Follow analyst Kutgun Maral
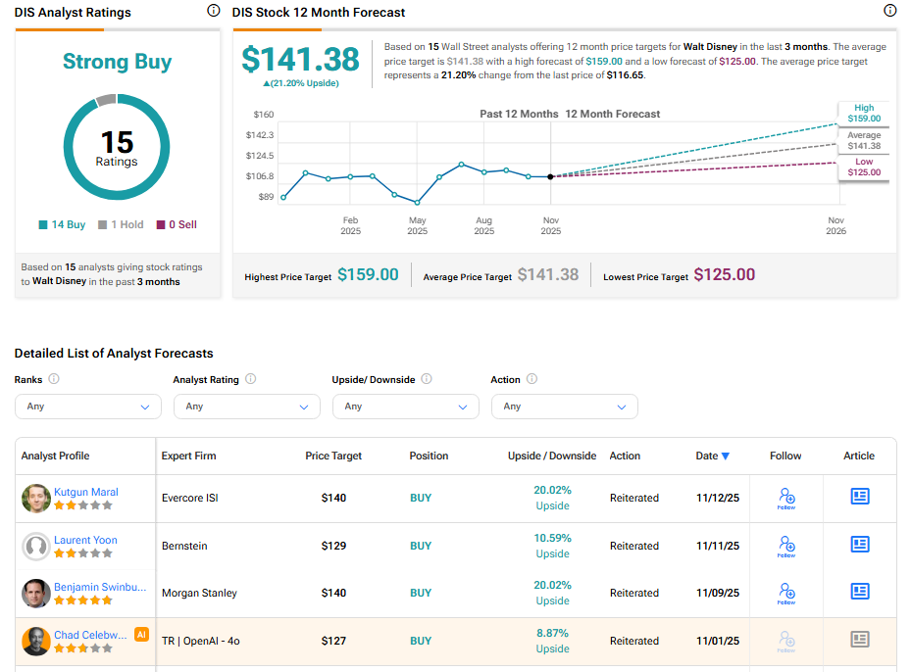911x672 pixels. (x=785, y=498)
